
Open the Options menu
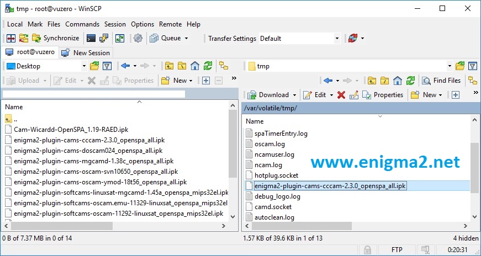coord(142,24)
